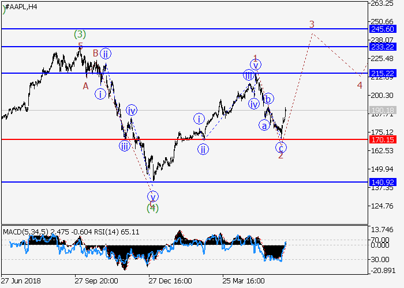Image resolution: width=404 pixels, height=288 pixels.
Task: Click the 27 Sep 20:00 date label
Action: tap(96, 281)
